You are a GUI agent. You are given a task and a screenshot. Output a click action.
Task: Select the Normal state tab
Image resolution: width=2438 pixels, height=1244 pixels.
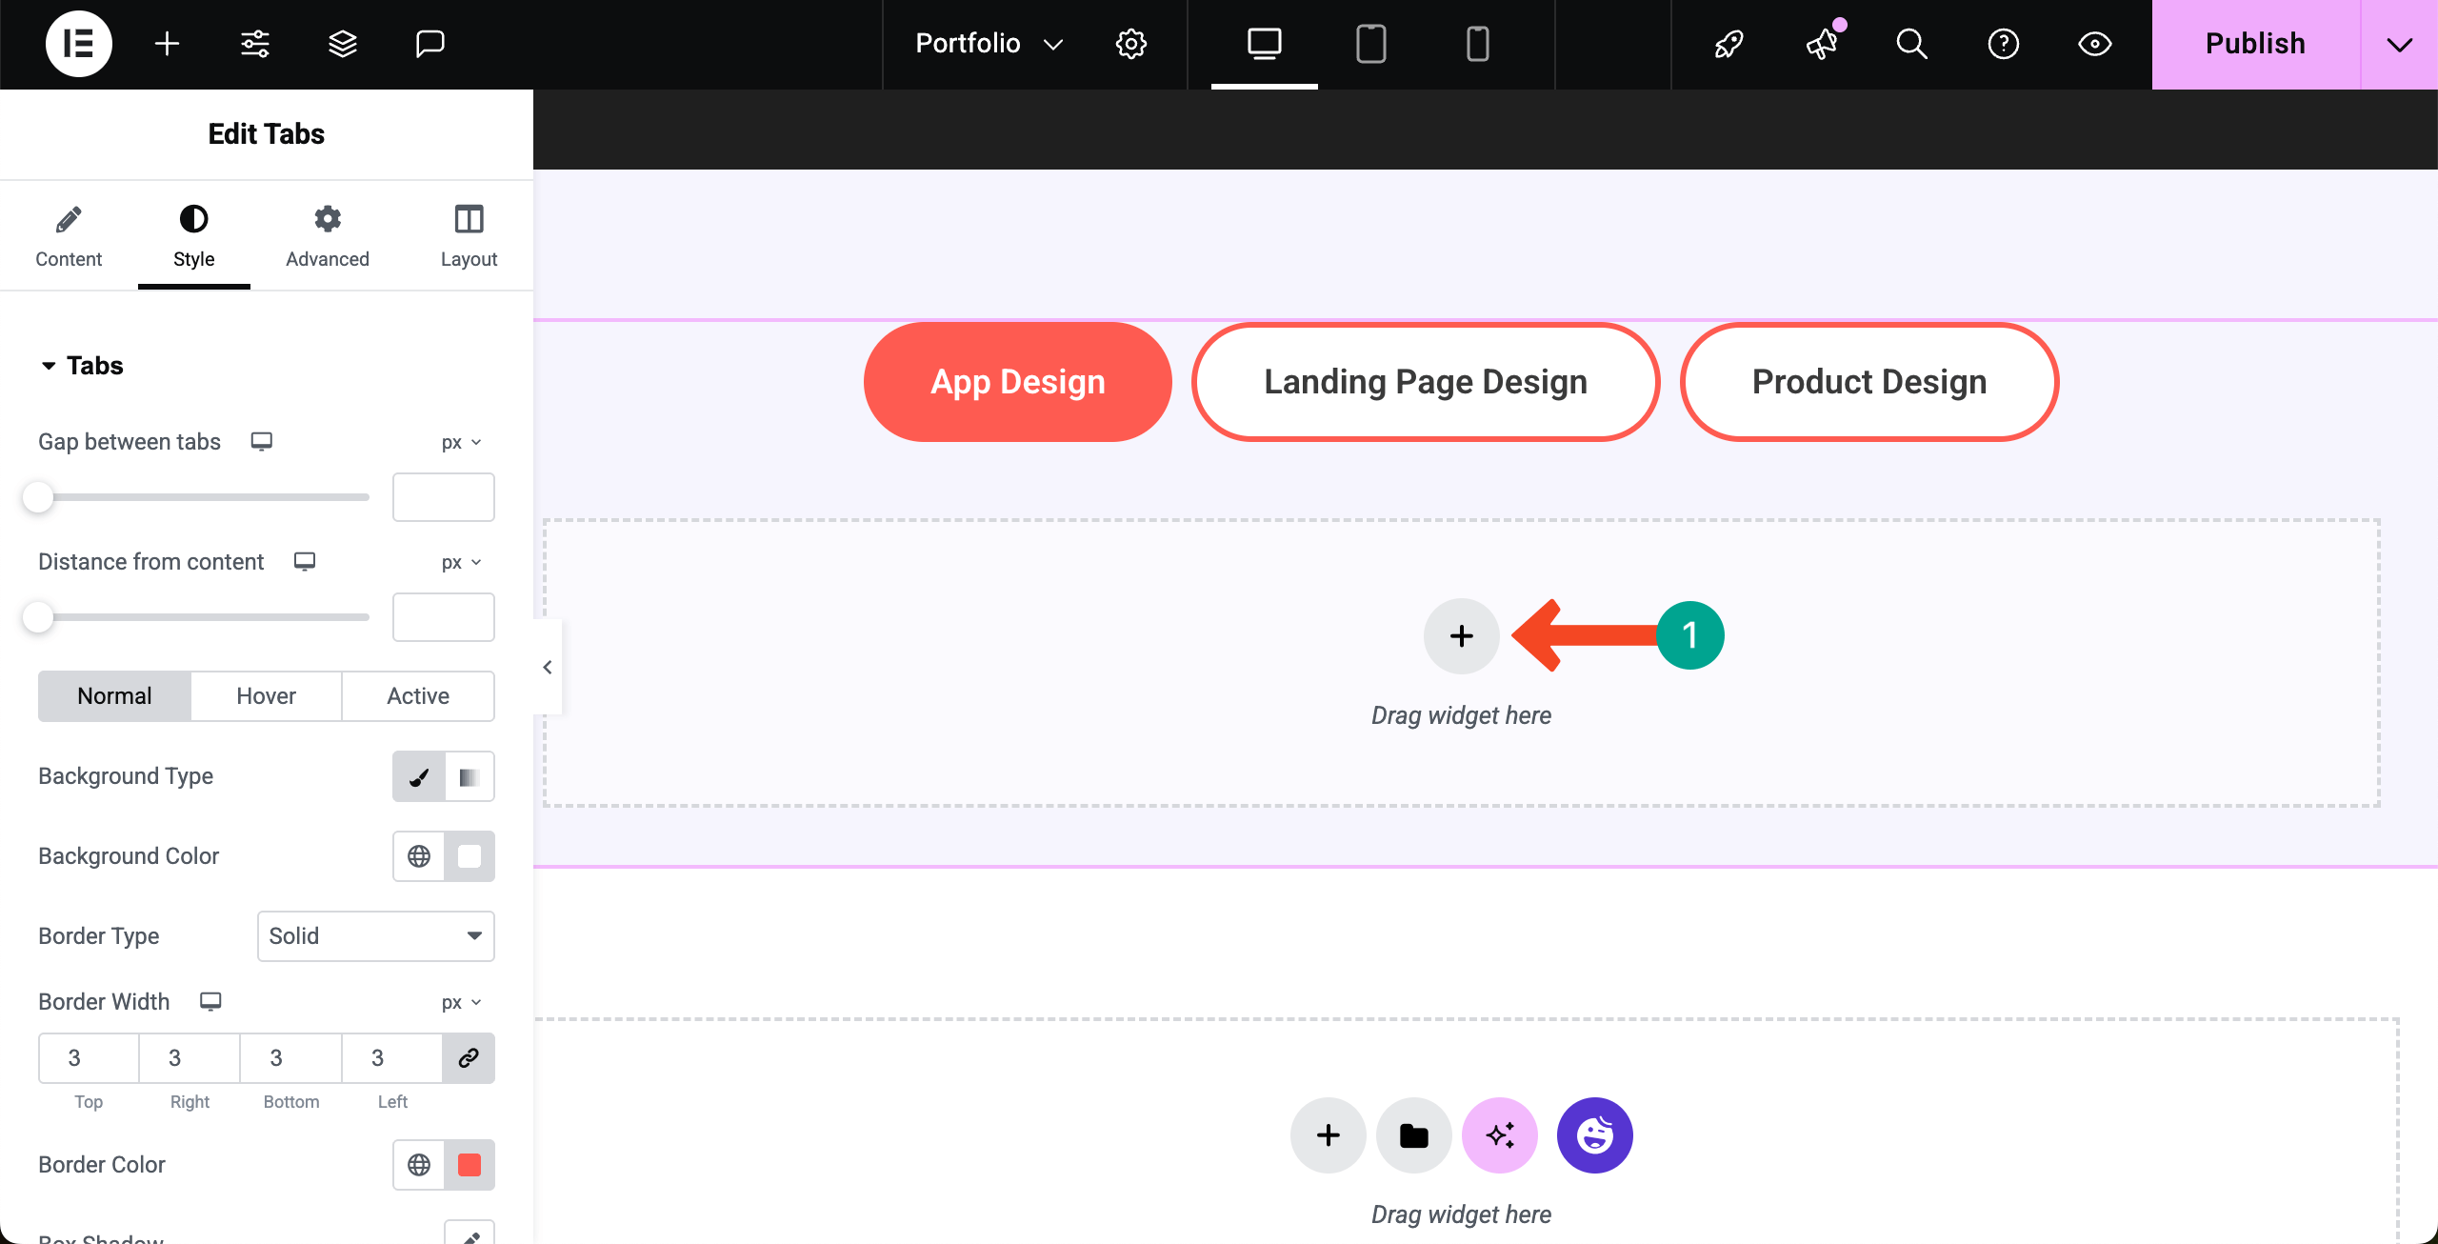point(114,696)
